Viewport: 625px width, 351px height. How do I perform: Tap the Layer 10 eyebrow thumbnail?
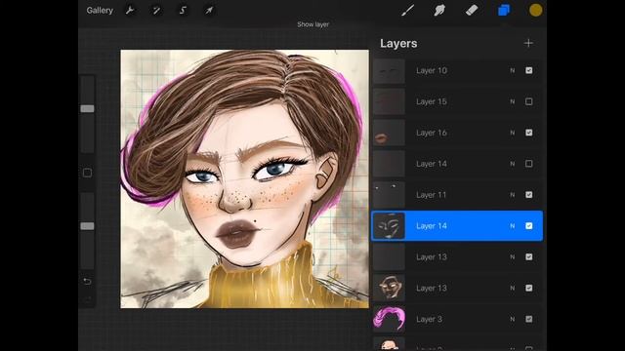coord(389,70)
